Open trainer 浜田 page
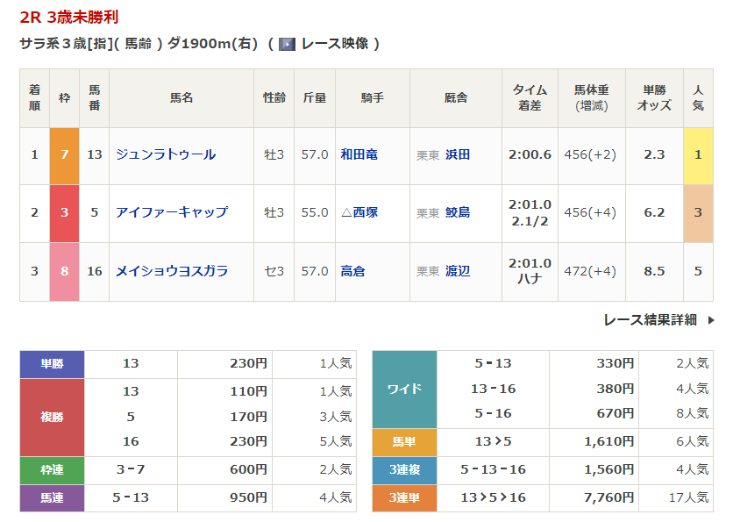The width and height of the screenshot is (733, 522). click(x=457, y=155)
